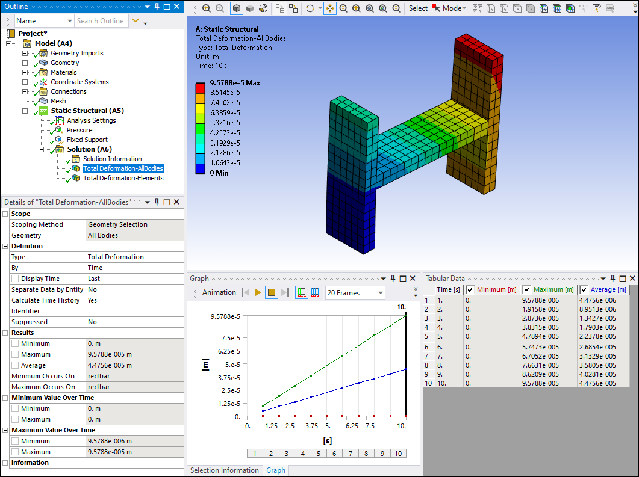
Task: Click the red color band in the legend
Action: [201, 88]
